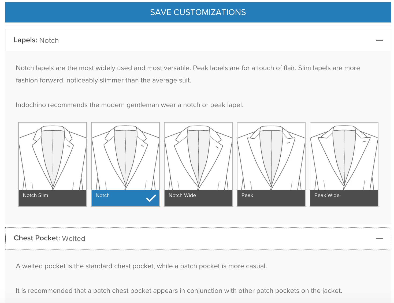Click the Notch Wide jacket illustration
The image size is (394, 303).
pyautogui.click(x=198, y=156)
